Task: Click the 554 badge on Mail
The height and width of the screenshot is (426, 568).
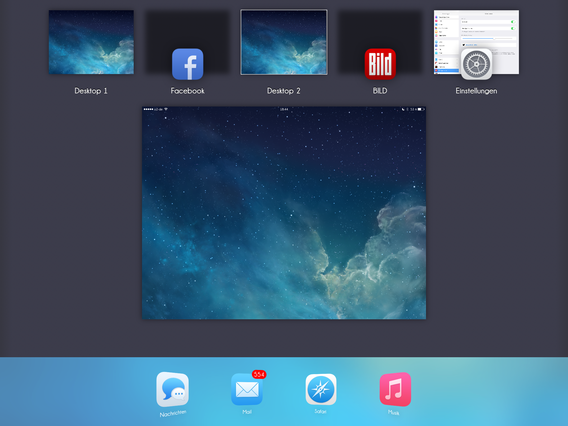Action: [259, 374]
